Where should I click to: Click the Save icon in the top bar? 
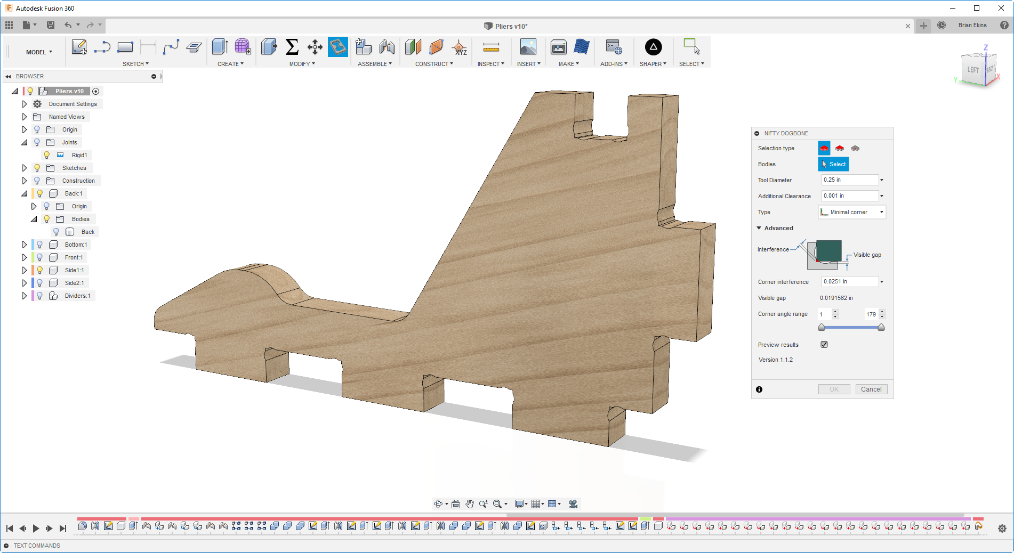pos(51,25)
